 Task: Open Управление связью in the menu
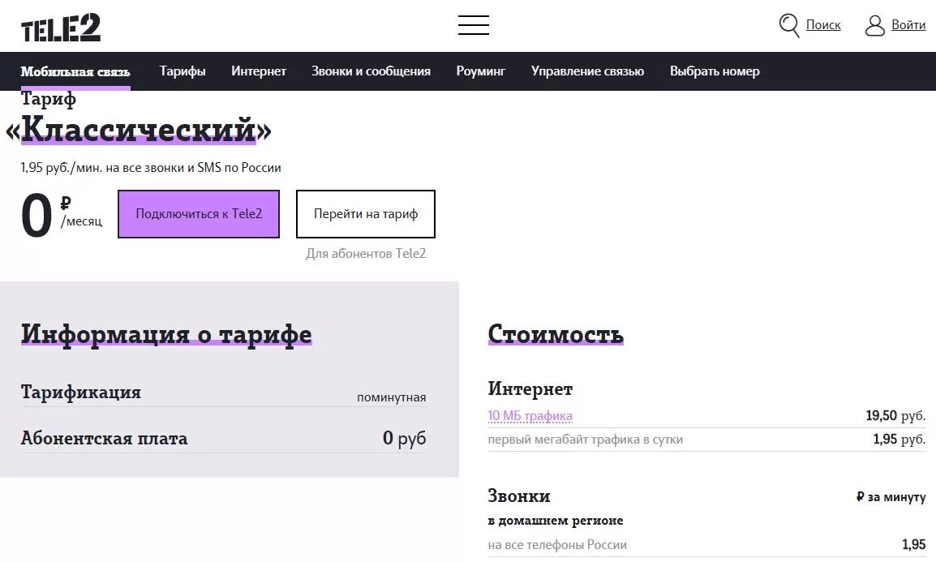click(588, 71)
